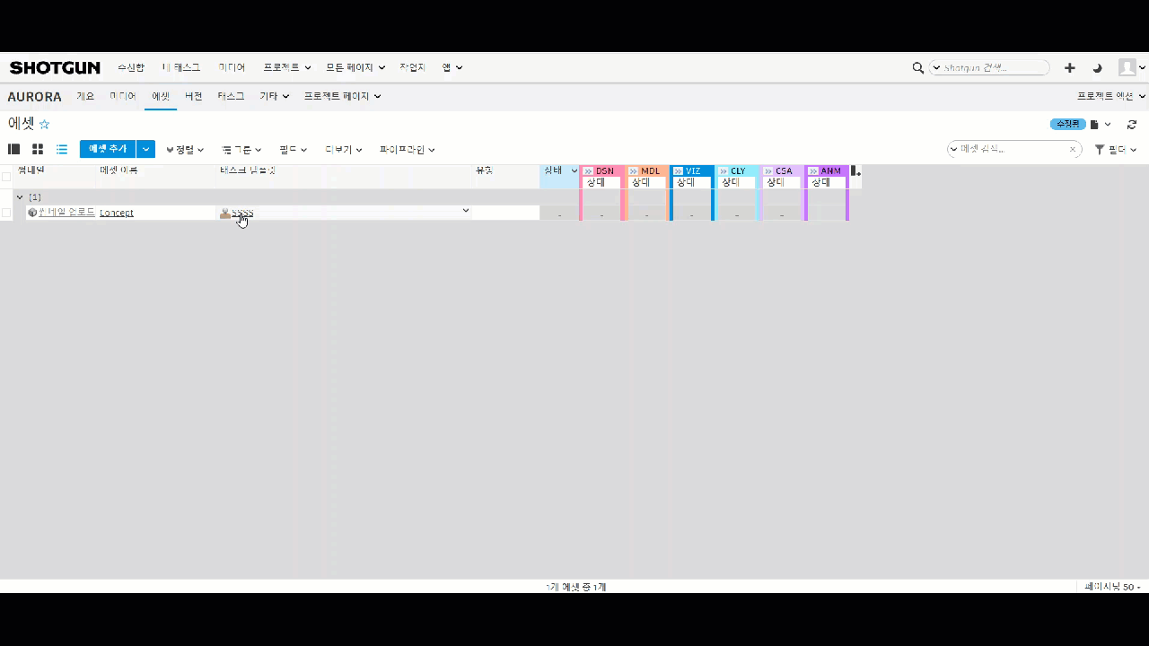Switch to the 버전 project tab
This screenshot has width=1149, height=646.
pyautogui.click(x=193, y=96)
